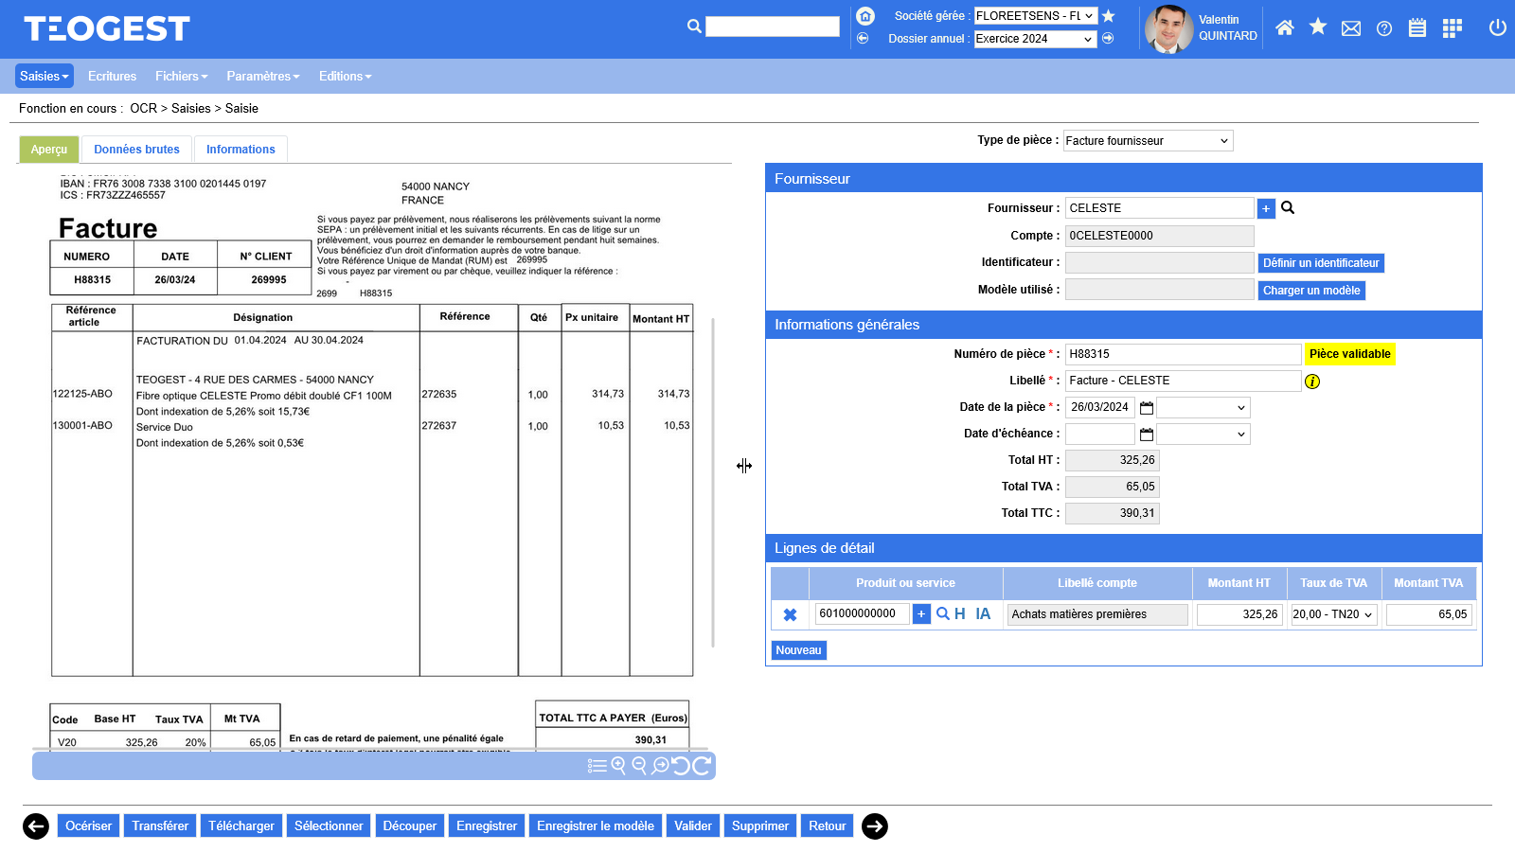Open calendar picker for Date d'échéance
Viewport: 1515px width, 852px height.
point(1147,435)
